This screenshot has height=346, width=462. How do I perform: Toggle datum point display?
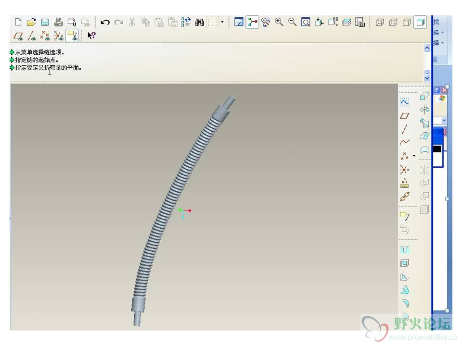(x=45, y=36)
